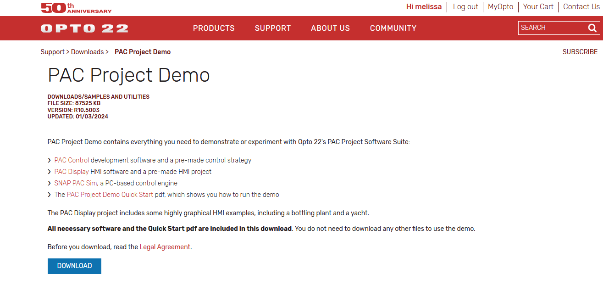The width and height of the screenshot is (603, 291).
Task: Go to Support breadcrumb
Action: point(52,52)
